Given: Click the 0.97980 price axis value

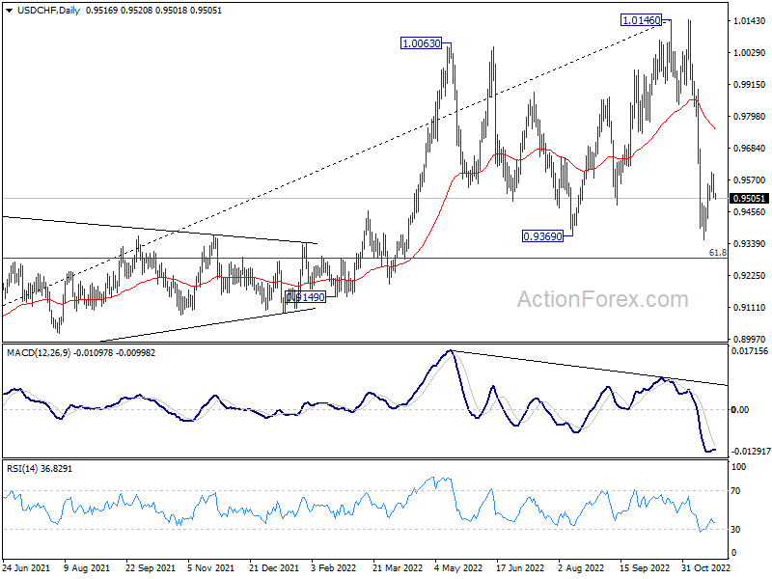Looking at the screenshot, I should 750,116.
